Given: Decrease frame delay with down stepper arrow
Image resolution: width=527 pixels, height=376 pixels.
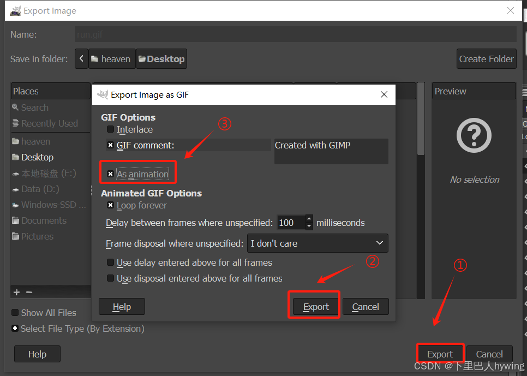Looking at the screenshot, I should coord(309,226).
